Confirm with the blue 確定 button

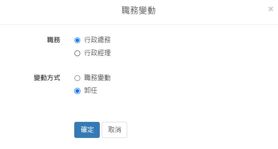tap(87, 130)
